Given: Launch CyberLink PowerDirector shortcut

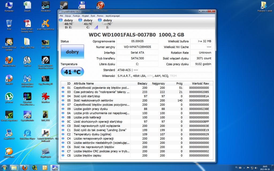Looking at the screenshot, I should tap(27, 99).
